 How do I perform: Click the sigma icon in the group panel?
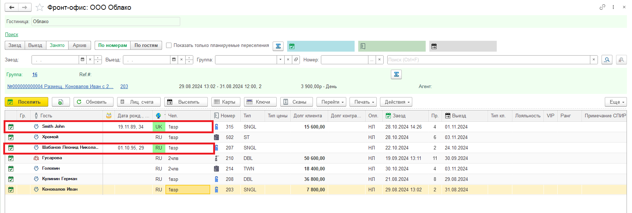coord(396,74)
